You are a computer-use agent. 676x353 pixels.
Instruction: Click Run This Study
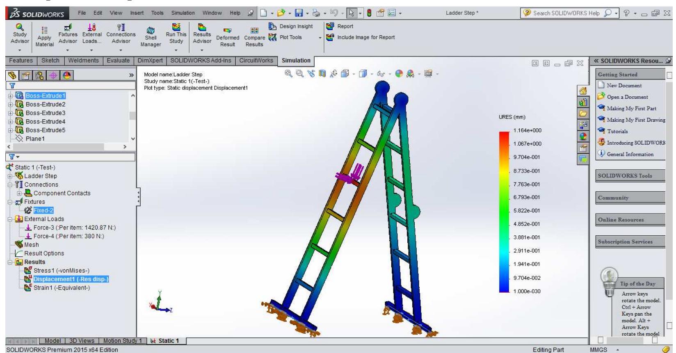[x=176, y=34]
